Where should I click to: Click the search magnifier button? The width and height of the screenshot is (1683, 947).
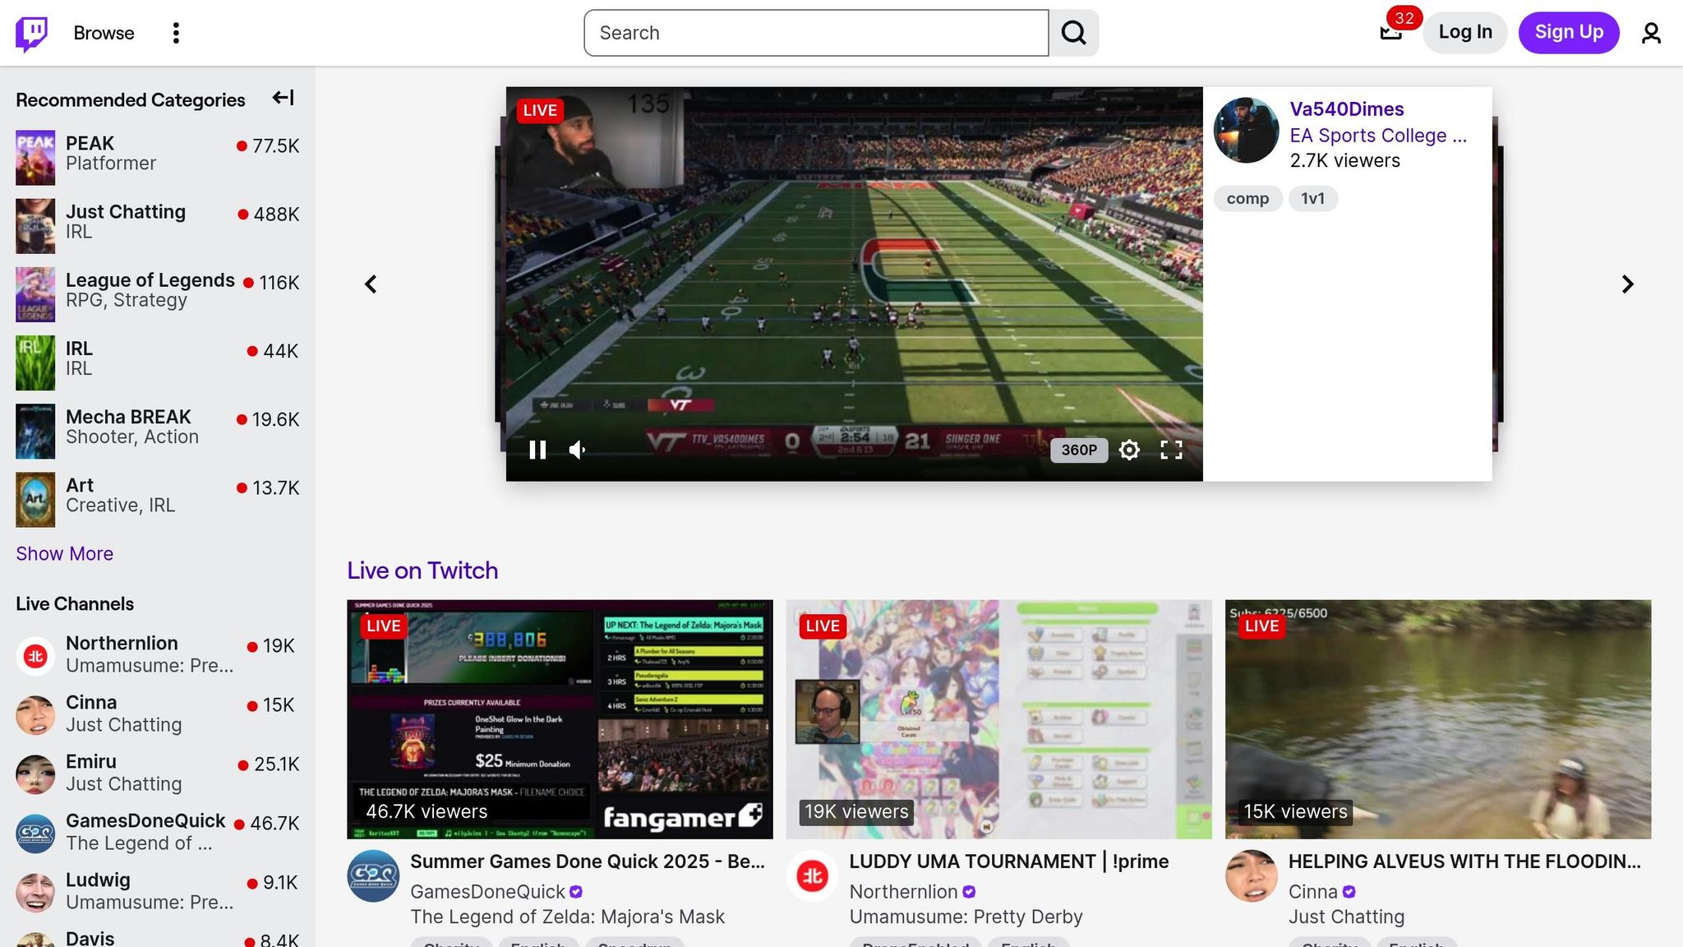point(1074,33)
